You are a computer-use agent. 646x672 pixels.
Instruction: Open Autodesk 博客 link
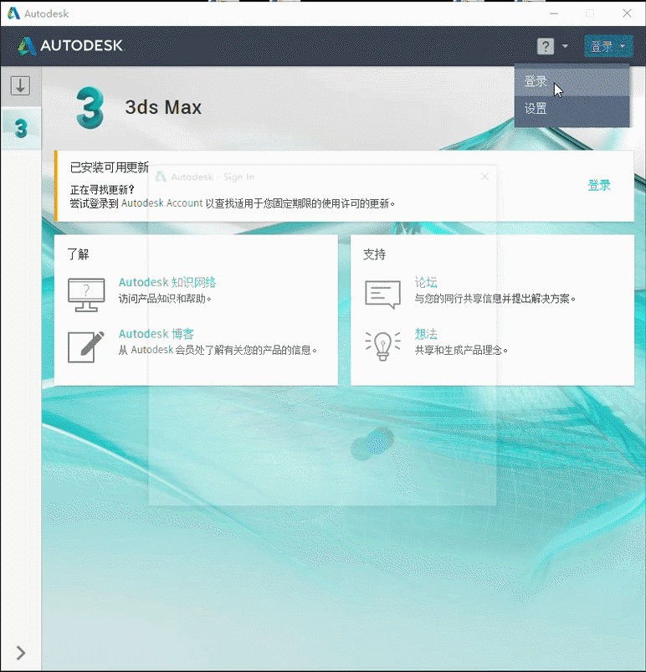coord(156,334)
